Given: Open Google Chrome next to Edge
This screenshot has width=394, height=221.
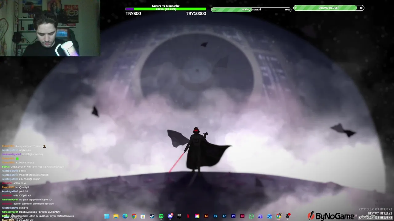Looking at the screenshot, I should pos(134,216).
